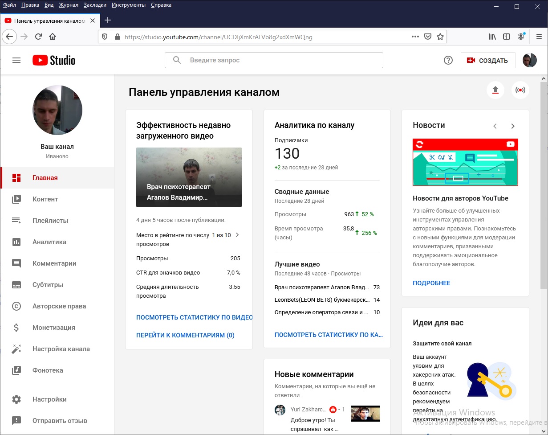Open Firefox account icon
The height and width of the screenshot is (435, 548).
[521, 37]
